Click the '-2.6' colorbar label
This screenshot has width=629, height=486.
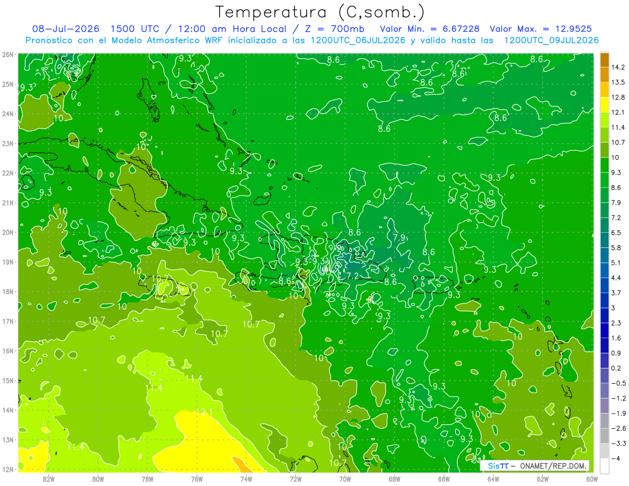coord(619,428)
